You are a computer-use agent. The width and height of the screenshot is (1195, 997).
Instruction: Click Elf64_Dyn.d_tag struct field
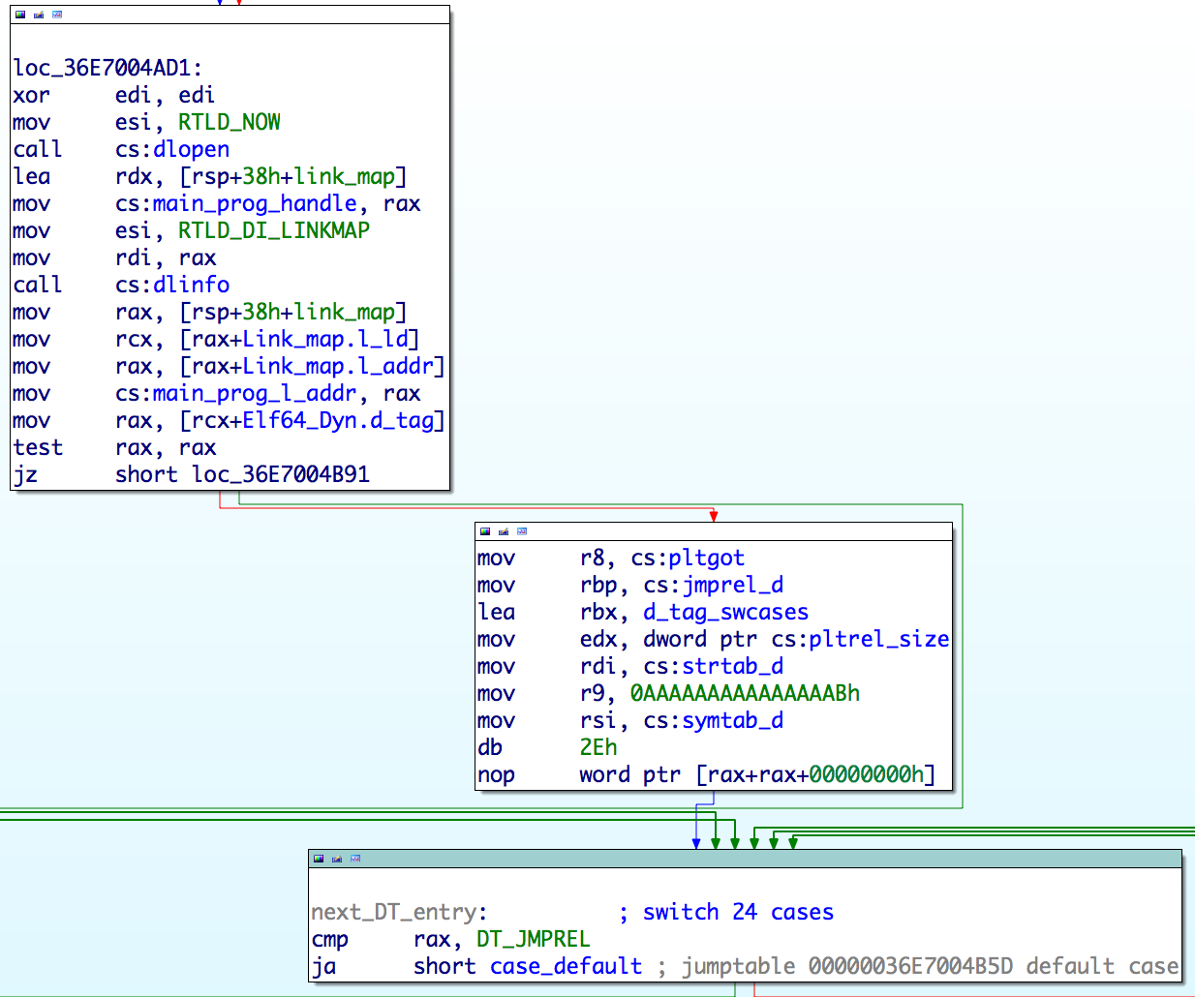pyautogui.click(x=338, y=420)
